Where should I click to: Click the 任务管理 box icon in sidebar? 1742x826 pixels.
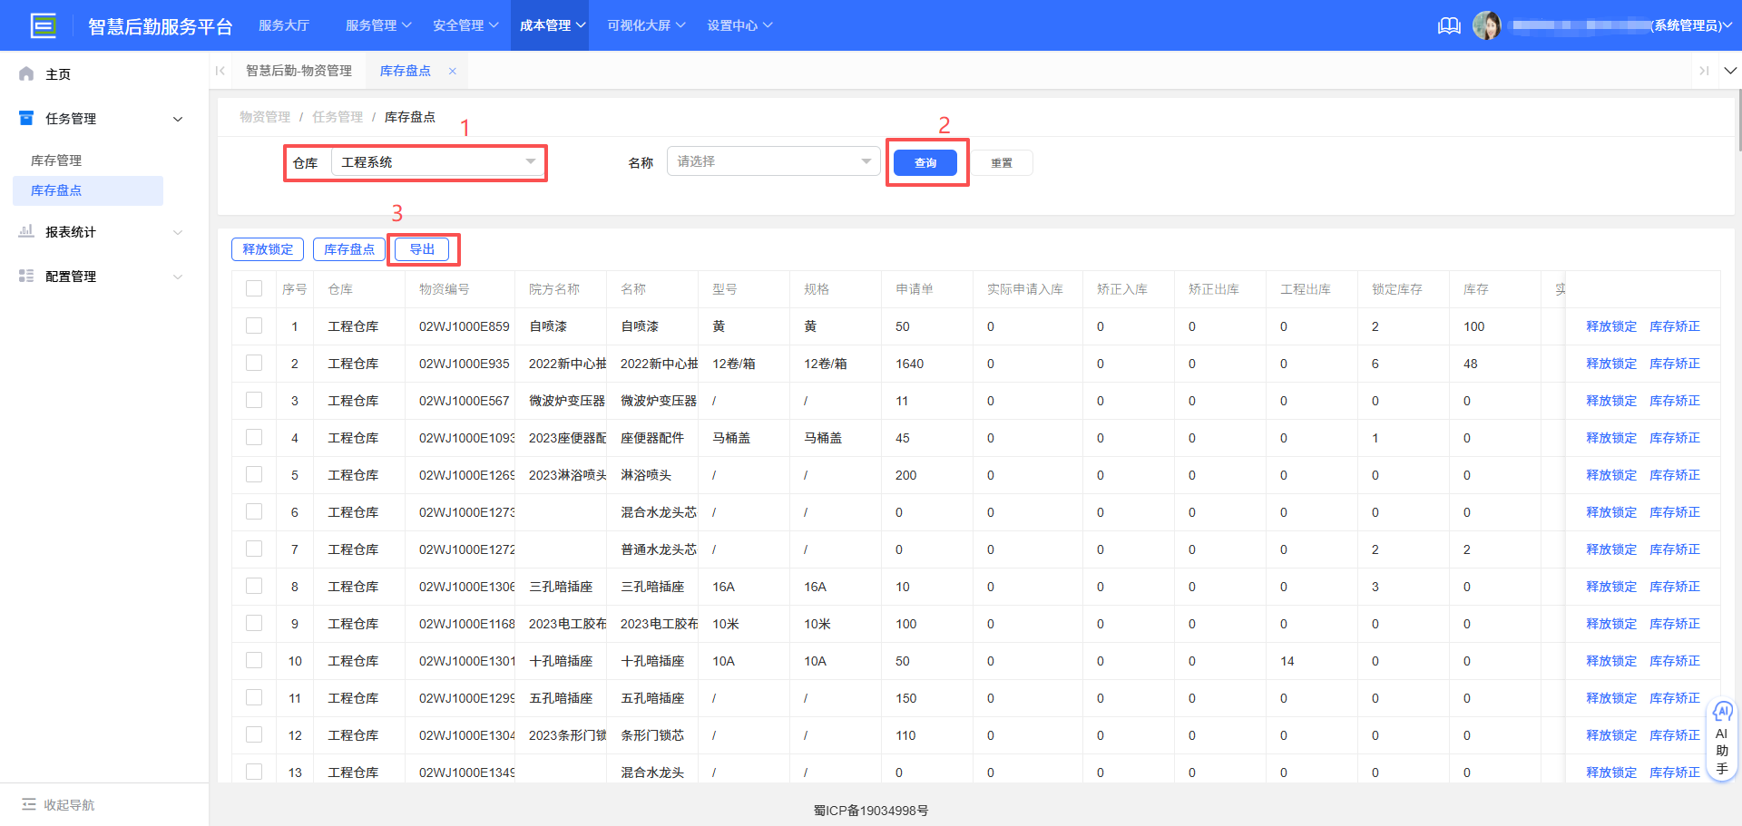[x=26, y=118]
